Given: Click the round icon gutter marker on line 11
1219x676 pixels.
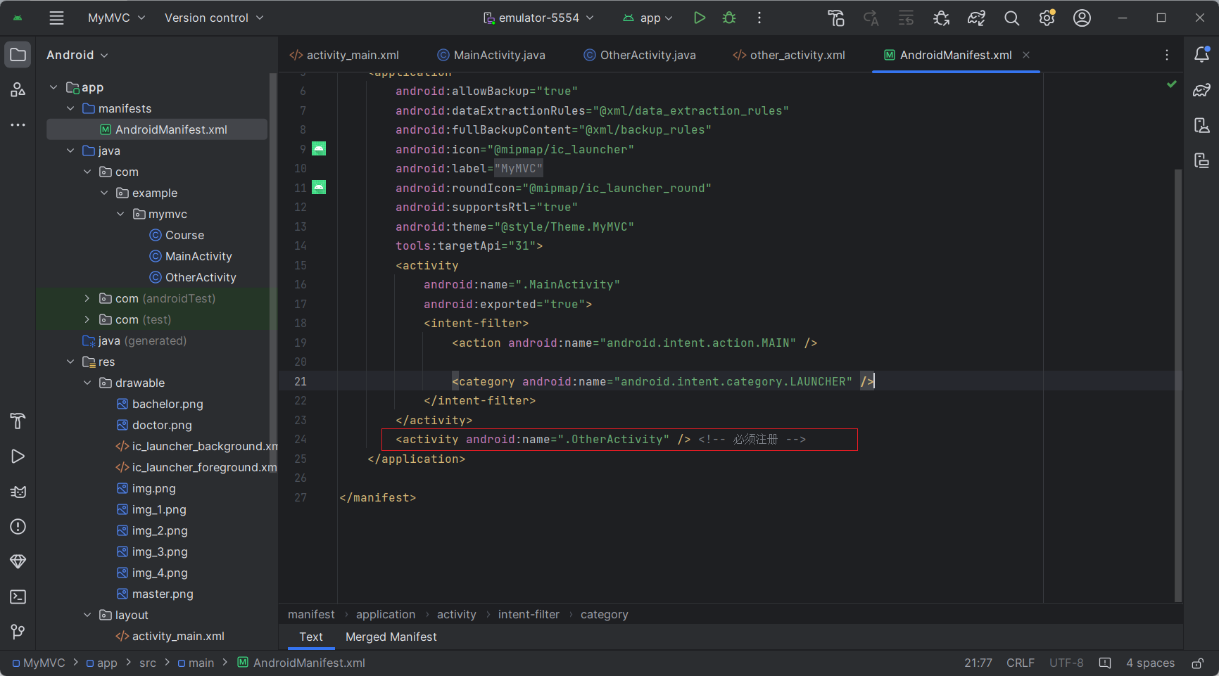Looking at the screenshot, I should tap(319, 187).
